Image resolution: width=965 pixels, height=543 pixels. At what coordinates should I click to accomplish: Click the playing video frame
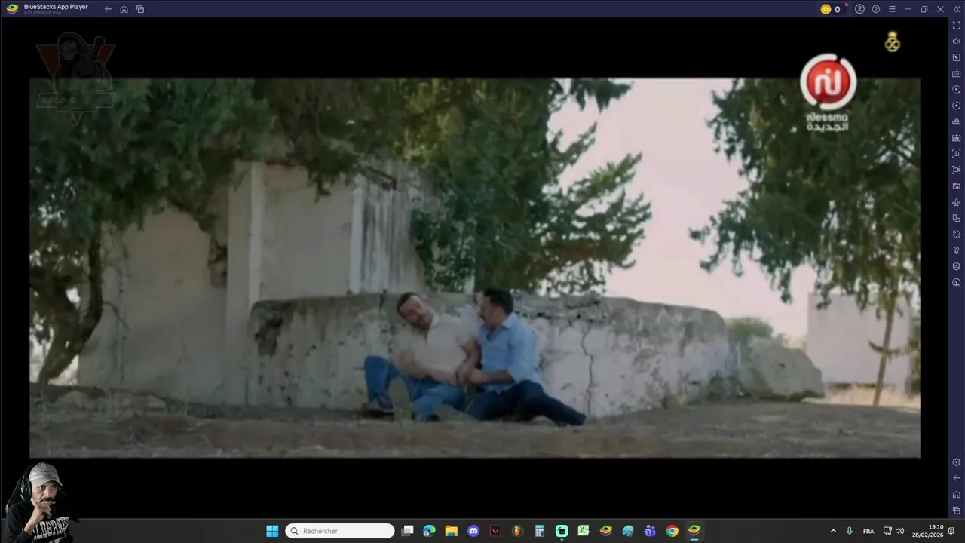pyautogui.click(x=475, y=268)
